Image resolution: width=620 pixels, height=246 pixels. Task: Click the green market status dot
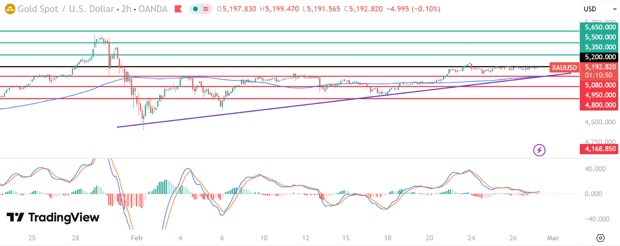[196, 9]
